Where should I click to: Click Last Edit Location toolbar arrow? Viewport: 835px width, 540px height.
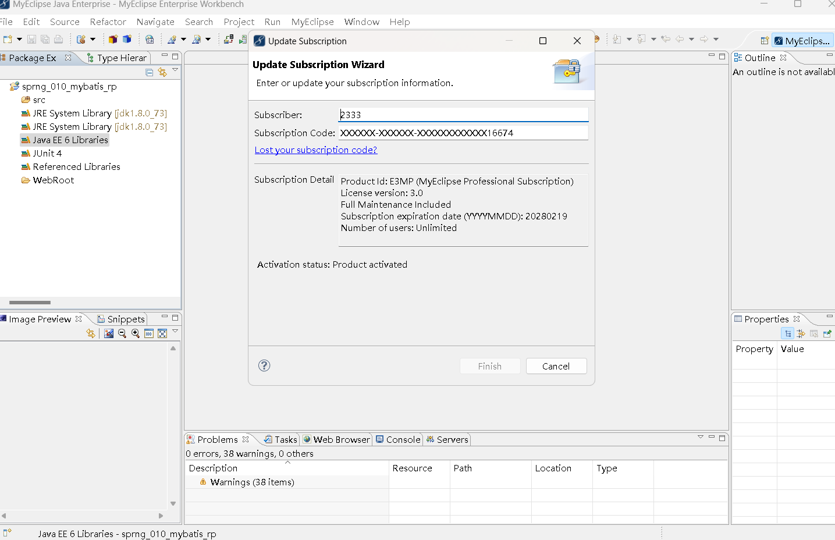click(x=666, y=39)
